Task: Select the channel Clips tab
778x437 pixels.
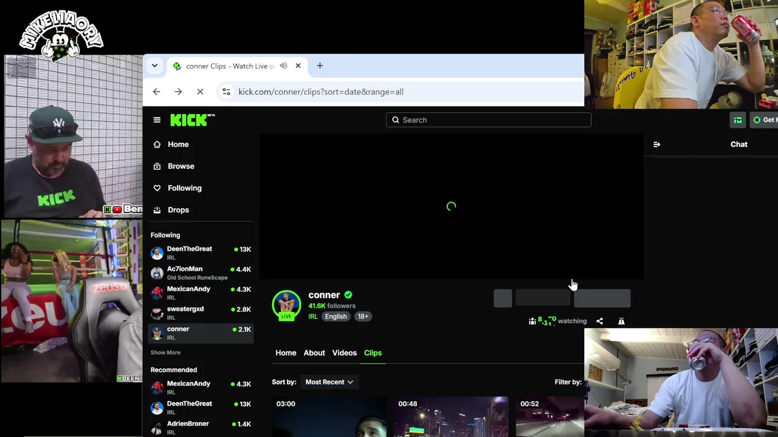Action: 373,353
